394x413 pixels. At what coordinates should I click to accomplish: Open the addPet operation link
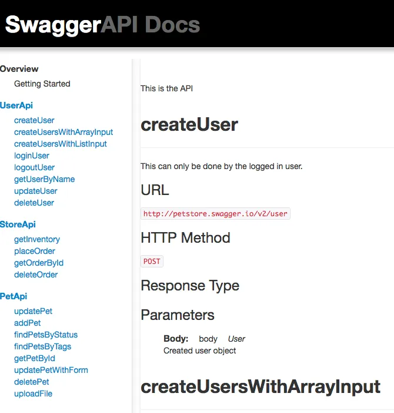click(x=27, y=323)
